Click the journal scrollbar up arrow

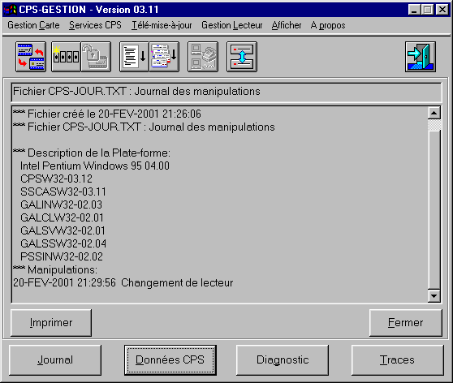[x=434, y=113]
